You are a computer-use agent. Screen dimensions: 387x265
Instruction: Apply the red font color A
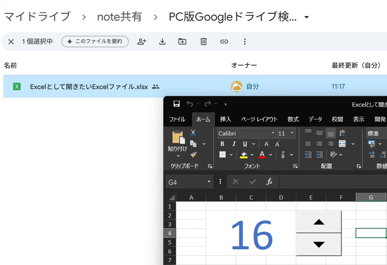click(262, 155)
